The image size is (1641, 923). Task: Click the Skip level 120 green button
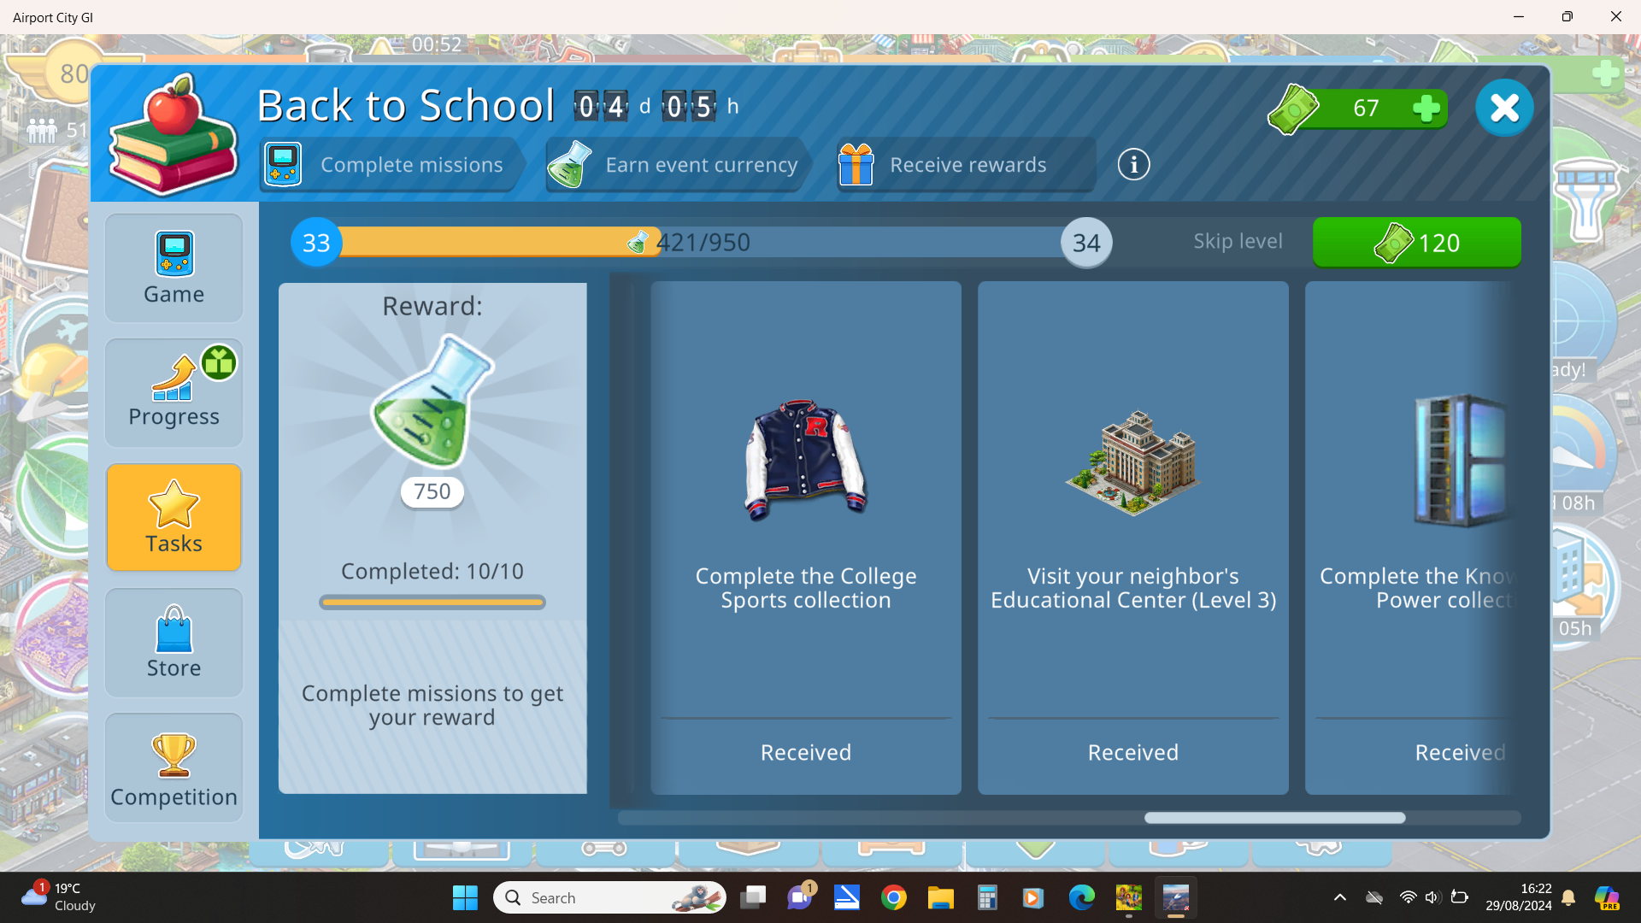coord(1416,243)
